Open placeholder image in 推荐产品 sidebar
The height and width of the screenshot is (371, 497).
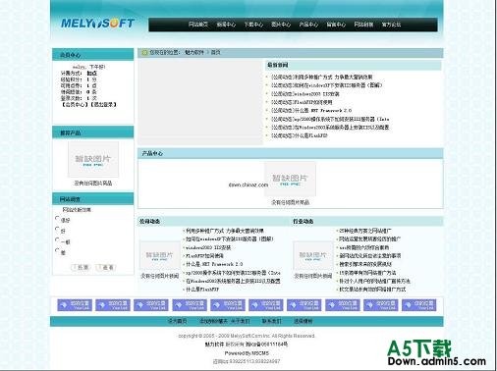coord(93,159)
